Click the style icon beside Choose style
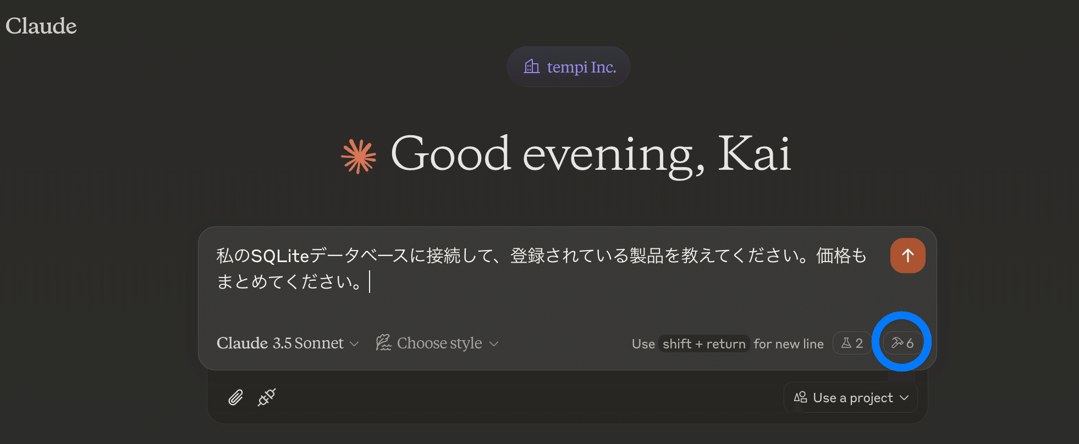Screen dimensions: 1079x444 [383, 343]
